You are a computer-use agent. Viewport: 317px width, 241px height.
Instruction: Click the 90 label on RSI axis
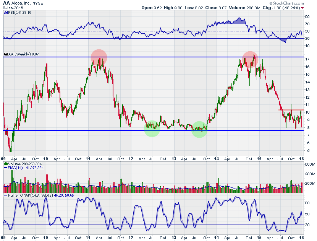point(307,16)
